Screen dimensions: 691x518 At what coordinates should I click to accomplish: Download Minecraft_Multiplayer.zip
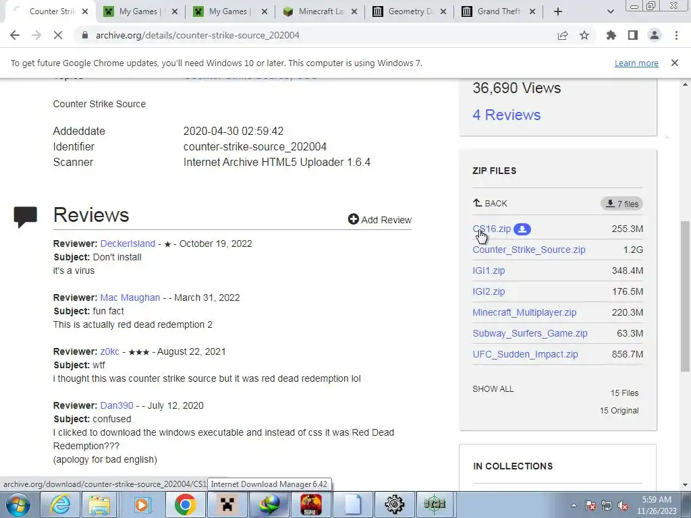pyautogui.click(x=524, y=312)
